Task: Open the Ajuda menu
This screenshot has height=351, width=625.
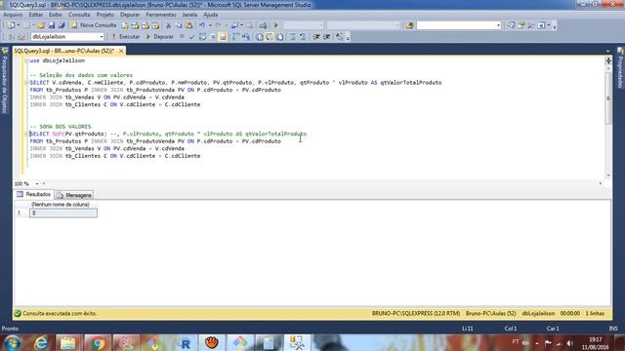Action: (x=211, y=15)
